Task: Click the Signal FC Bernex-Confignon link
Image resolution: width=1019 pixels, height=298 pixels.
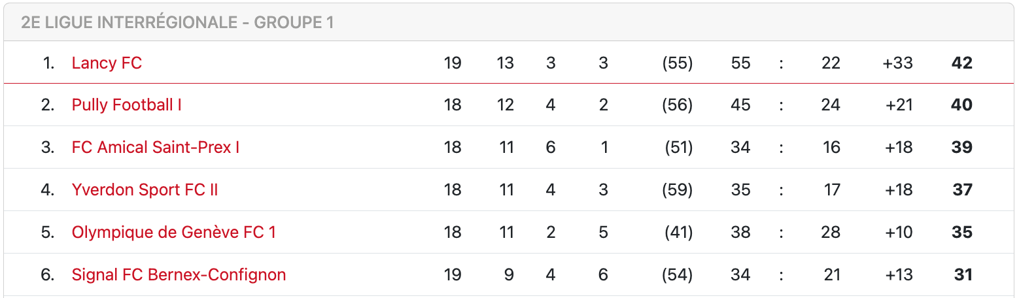Action: 179,275
